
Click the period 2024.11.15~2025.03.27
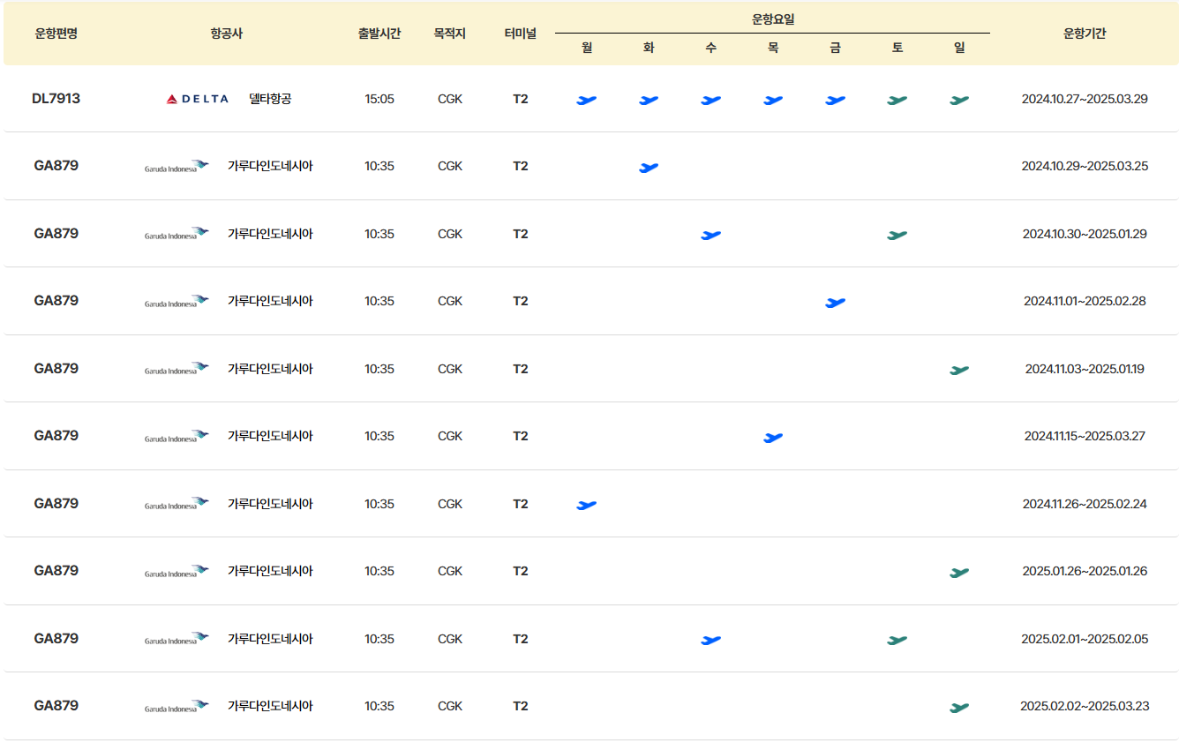click(1085, 436)
